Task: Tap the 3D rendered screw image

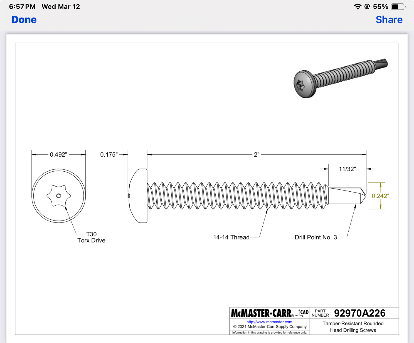Action: pyautogui.click(x=340, y=78)
